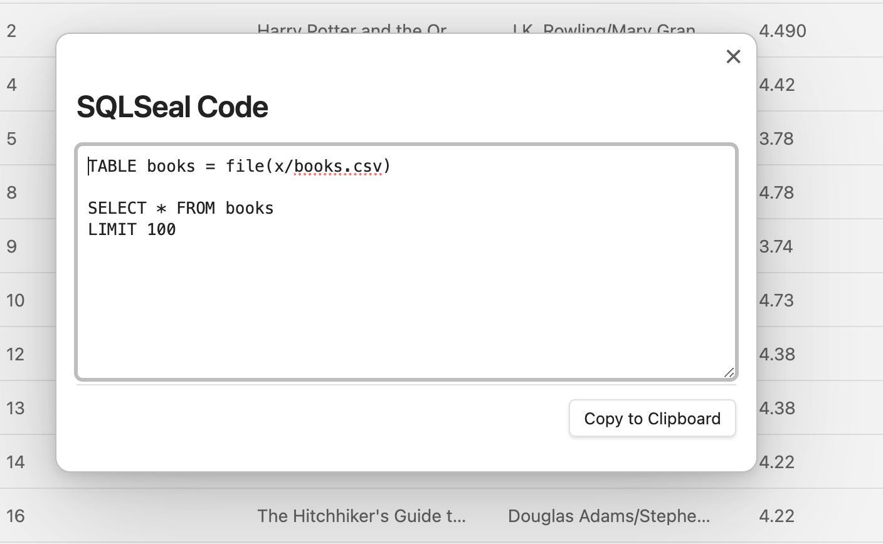Screen dimensions: 883x544
Task: Click the 4.73 rating cell
Action: [776, 300]
